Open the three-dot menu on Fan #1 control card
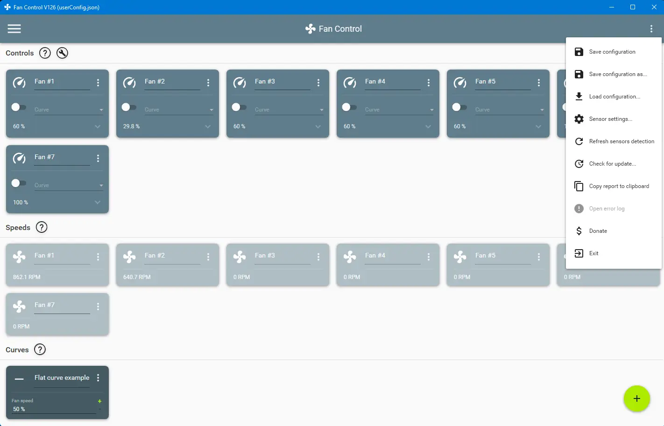This screenshot has height=426, width=664. point(98,83)
